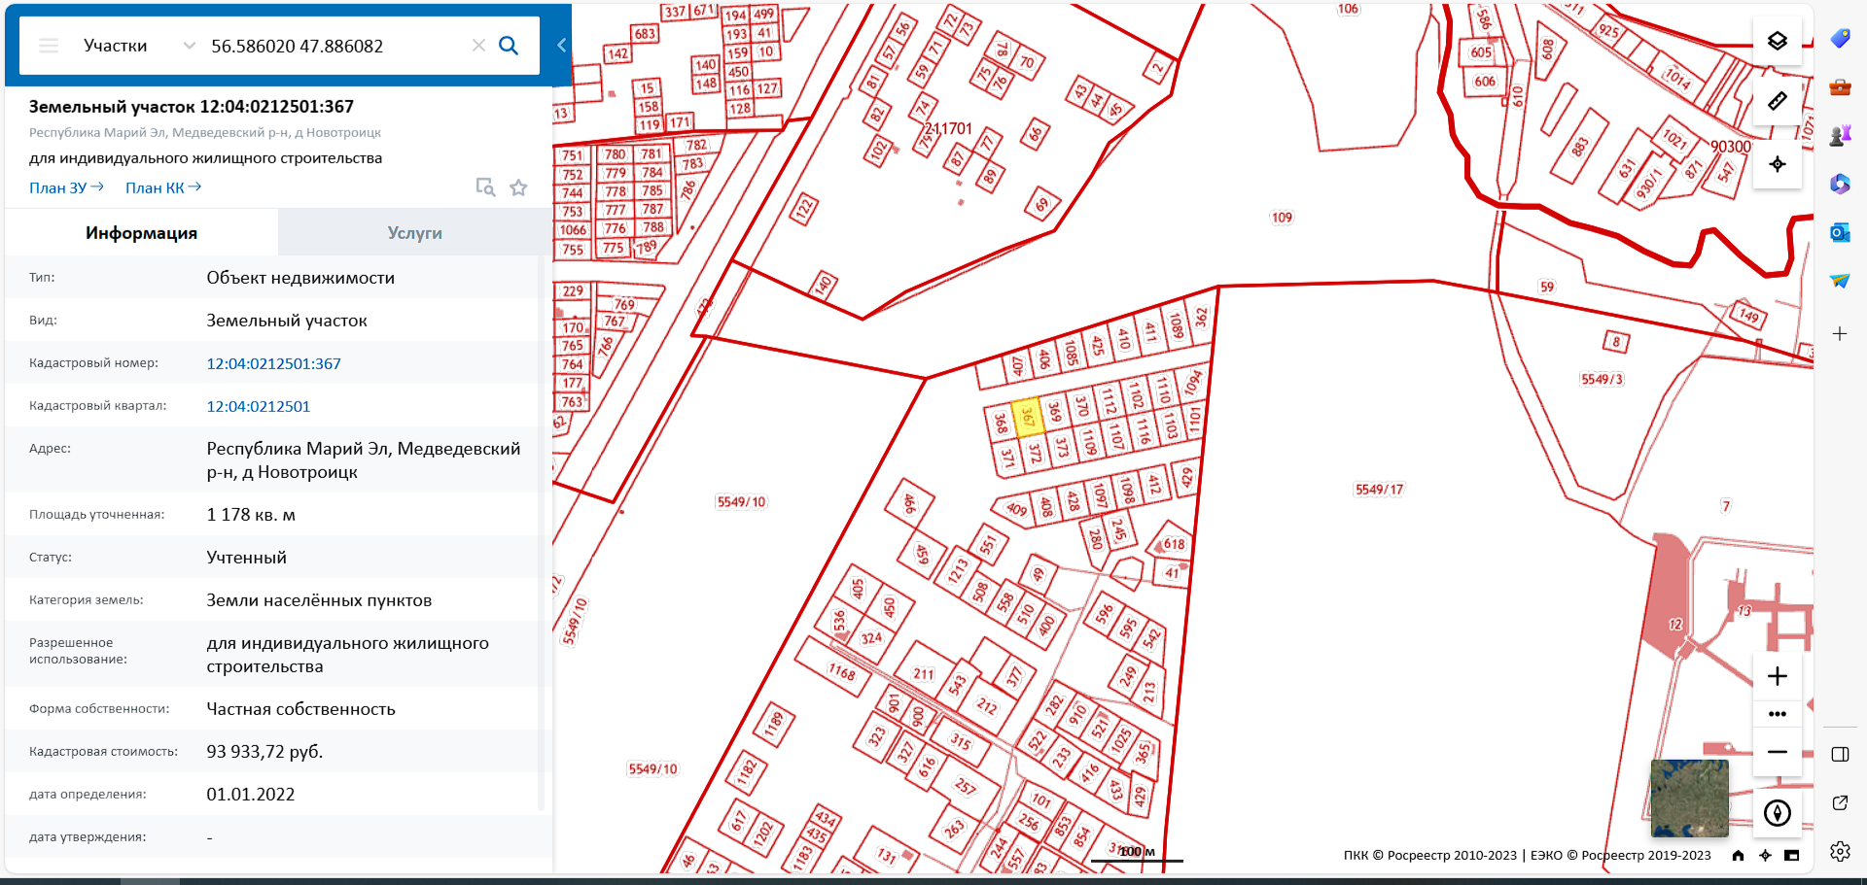
Task: Click the find-on-map icon beside the star
Action: pos(485,187)
